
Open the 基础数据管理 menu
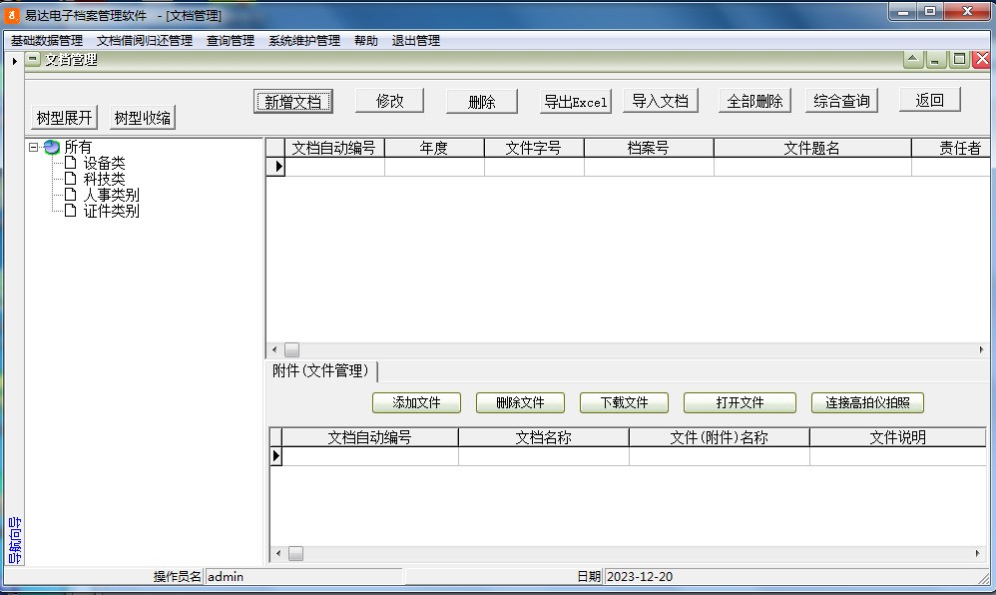(47, 41)
